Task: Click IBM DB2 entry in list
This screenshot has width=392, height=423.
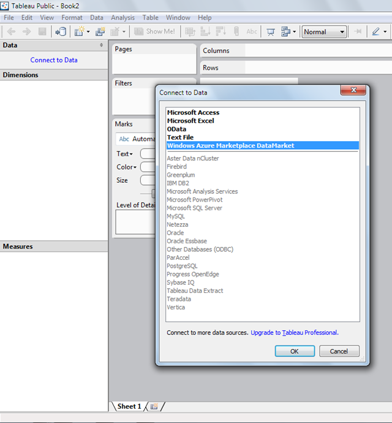Action: [x=263, y=183]
